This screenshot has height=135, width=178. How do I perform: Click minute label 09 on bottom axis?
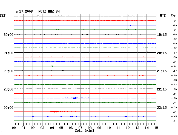[x=99, y=128]
